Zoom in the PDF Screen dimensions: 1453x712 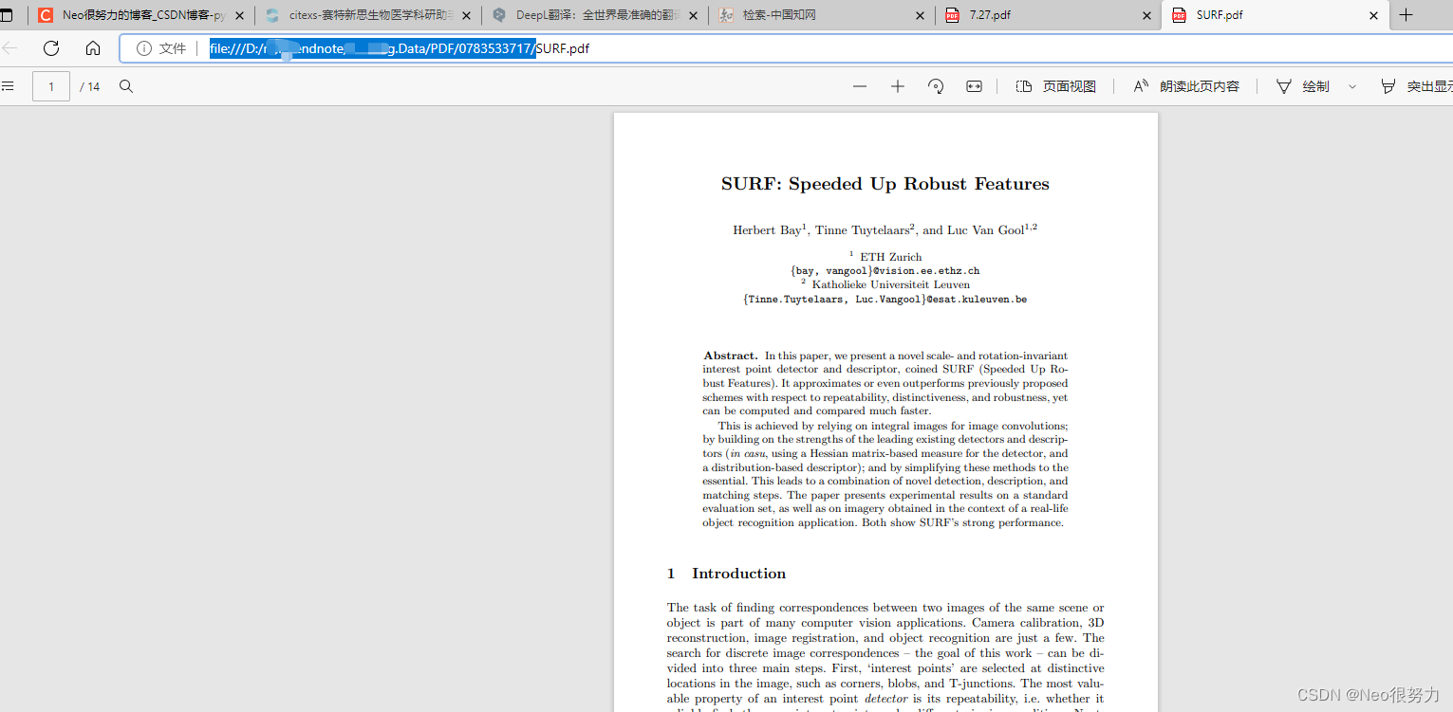(898, 86)
